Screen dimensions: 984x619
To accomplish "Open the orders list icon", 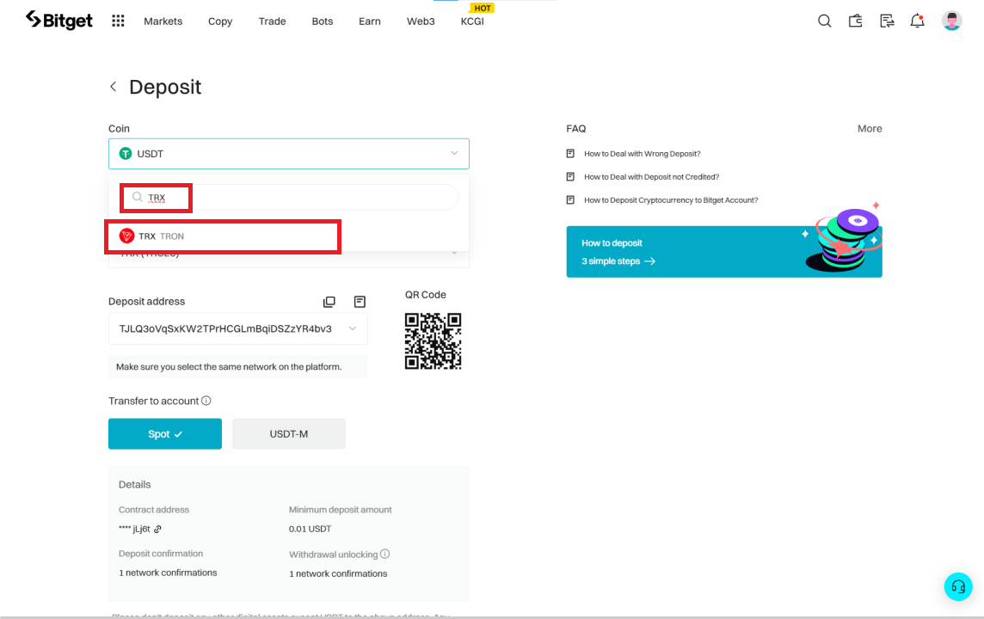I will tap(887, 21).
